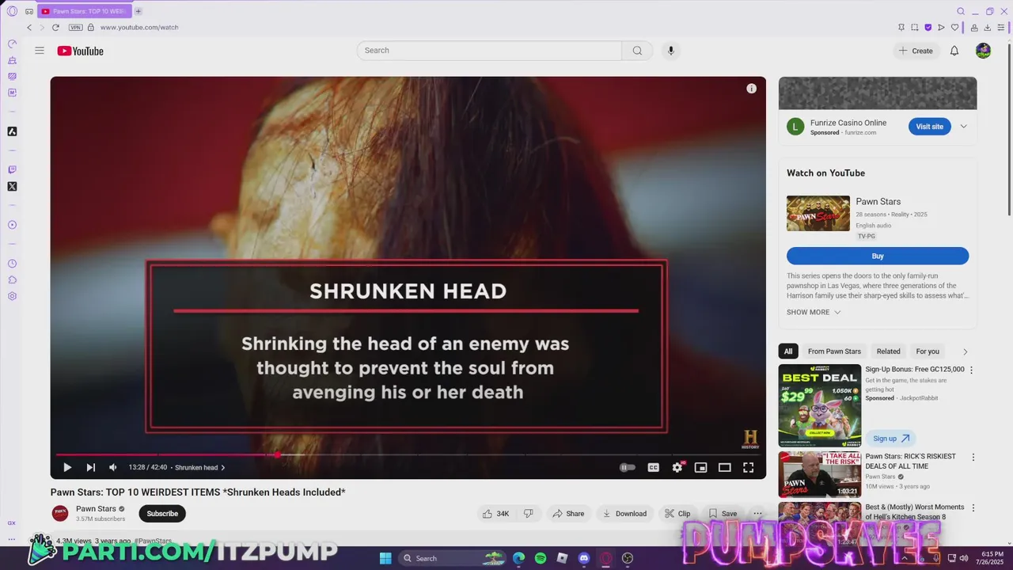Open the Aria AI sidebar icon
The height and width of the screenshot is (570, 1013).
tap(12, 131)
